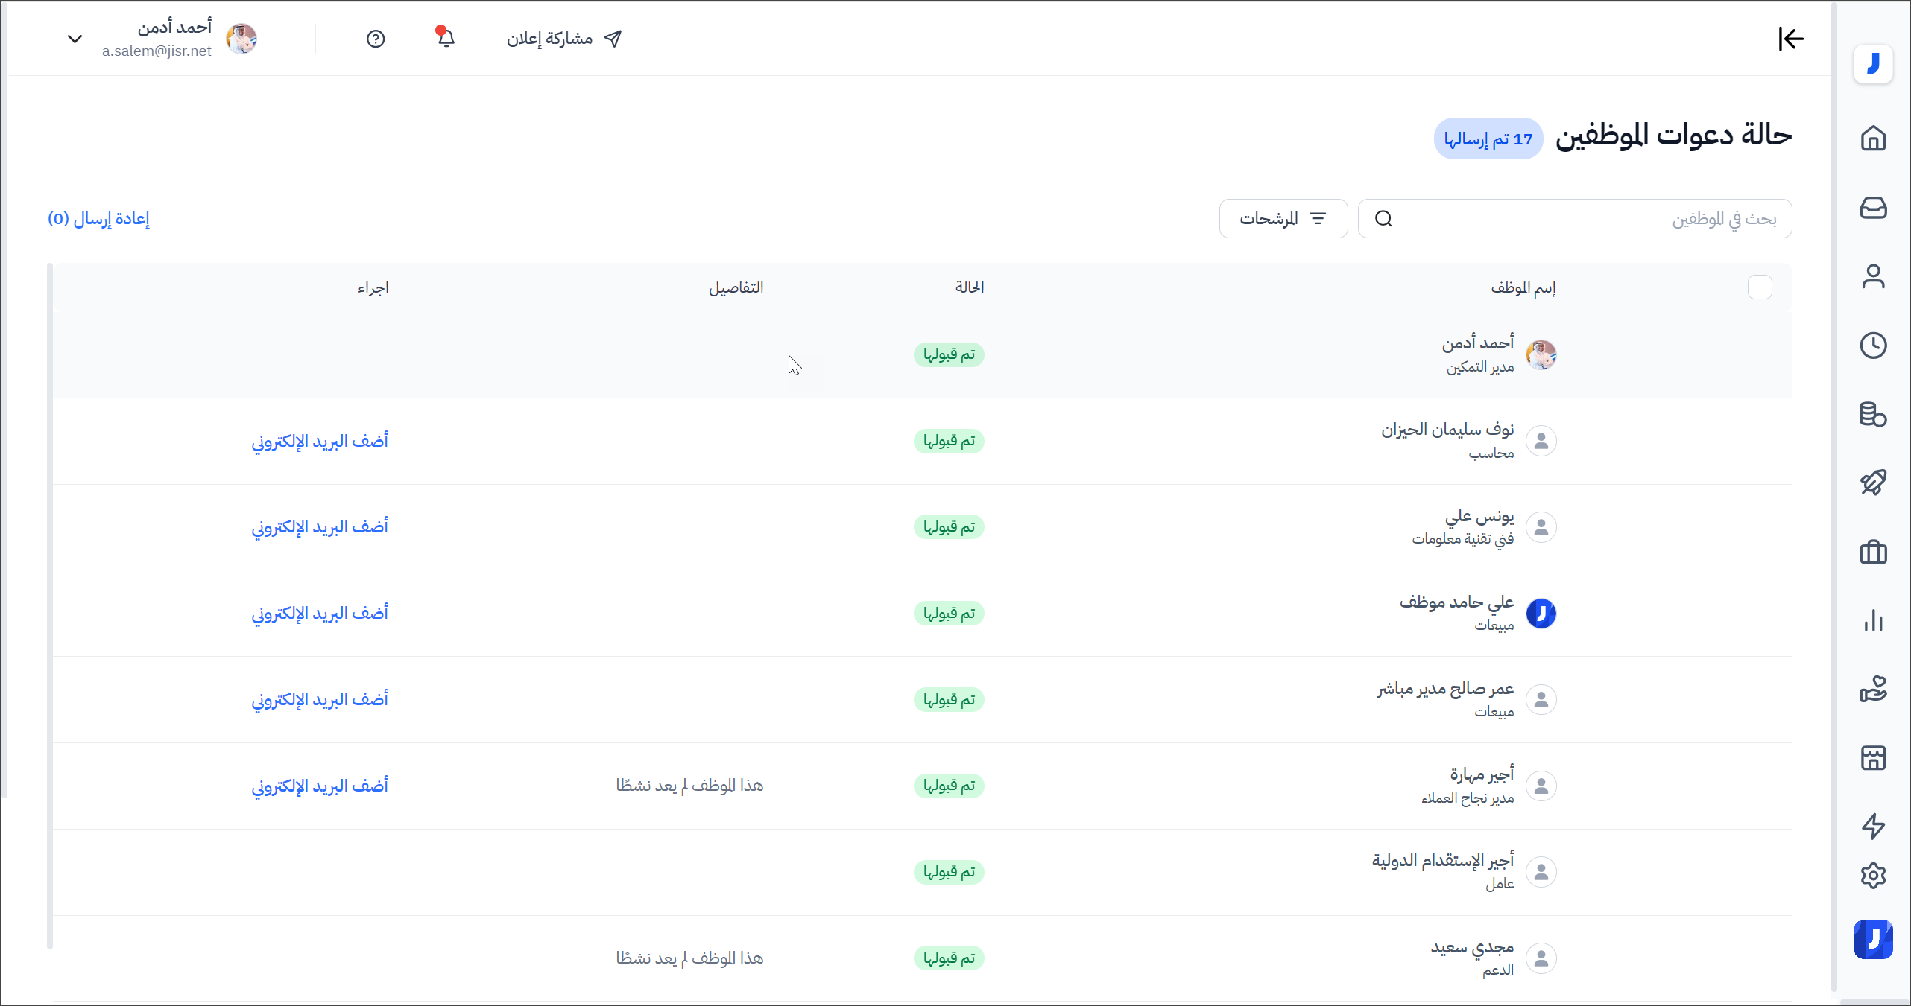
Task: Open the payroll coins icon in sidebar
Action: tap(1873, 414)
